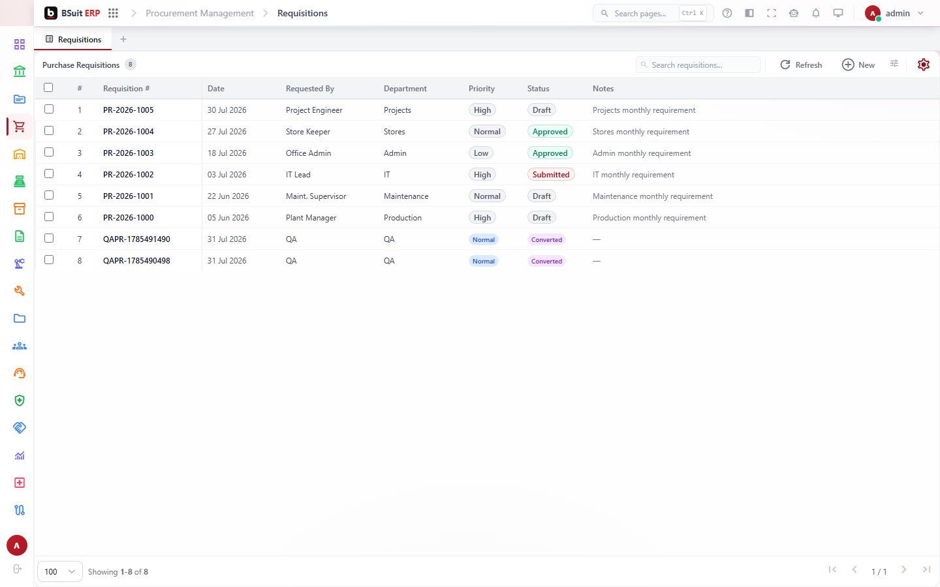Open the dashboard grid icon in the sidebar
Screen dimensions: 940x587
[20, 44]
